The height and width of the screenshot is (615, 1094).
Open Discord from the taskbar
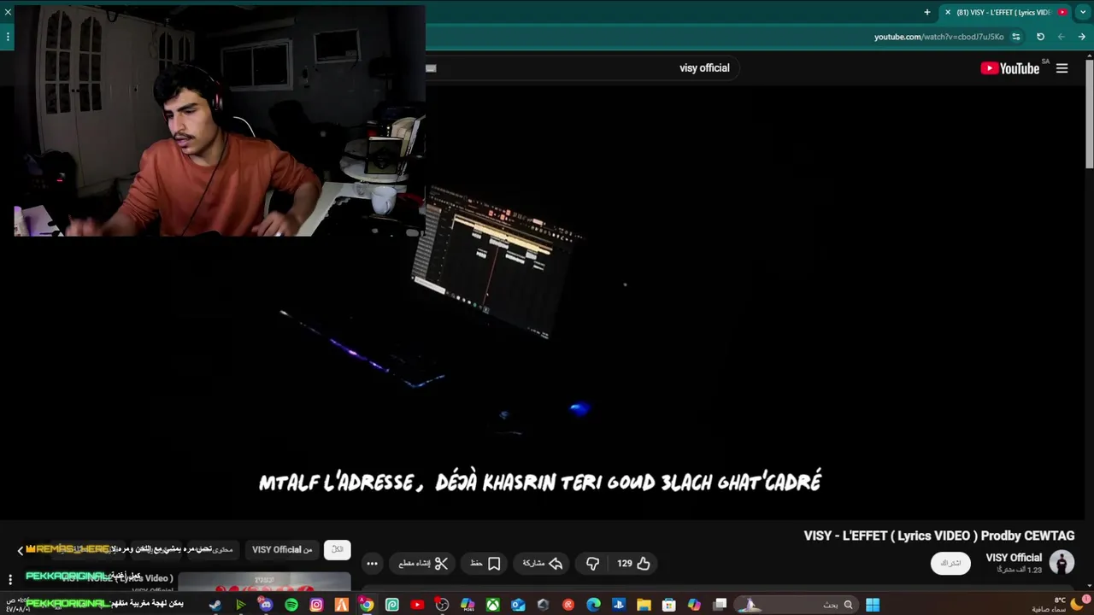coord(266,605)
